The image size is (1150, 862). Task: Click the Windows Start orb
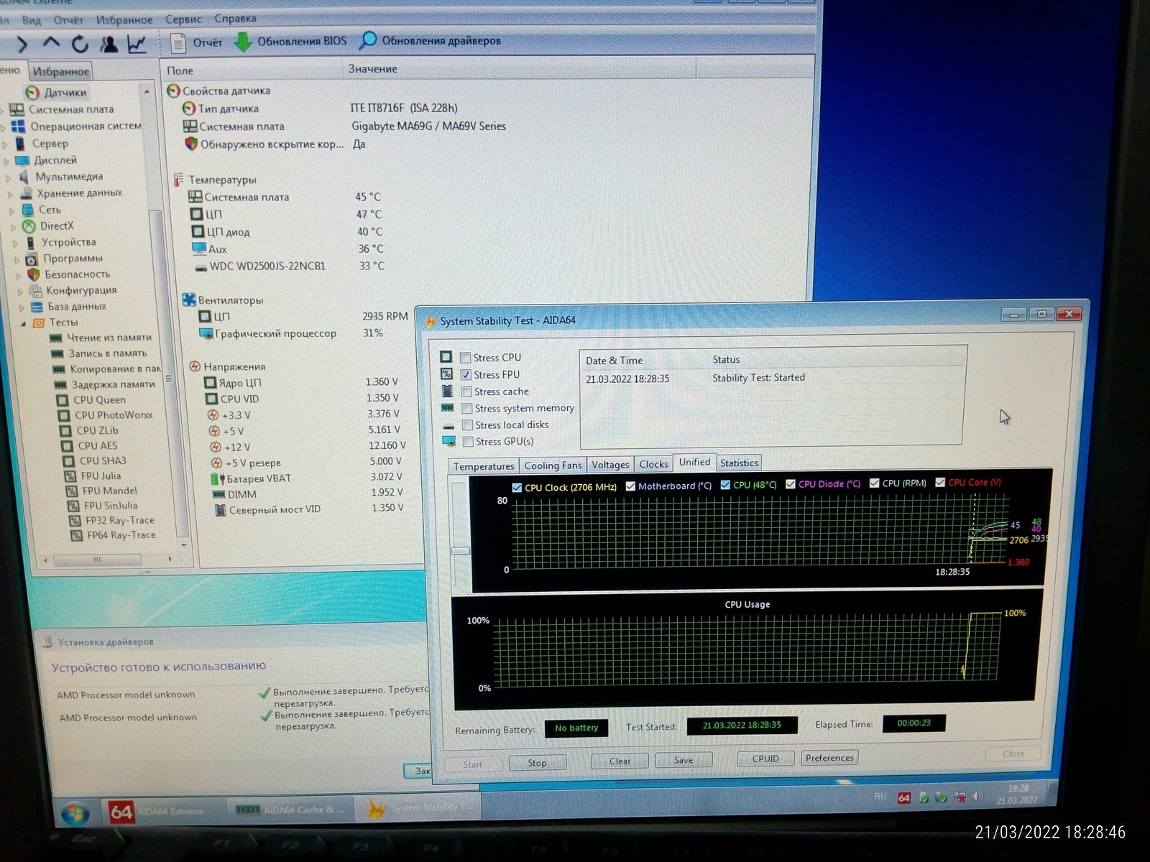75,814
